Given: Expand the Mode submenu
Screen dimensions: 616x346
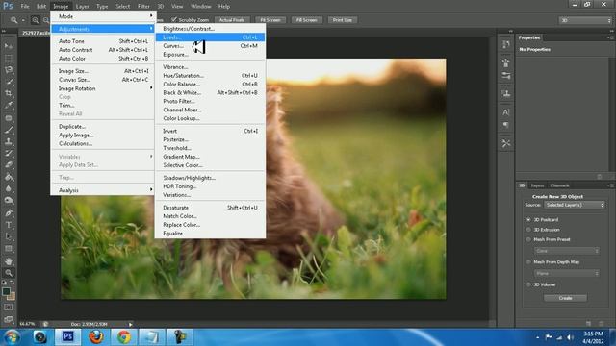Looking at the screenshot, I should pyautogui.click(x=103, y=16).
